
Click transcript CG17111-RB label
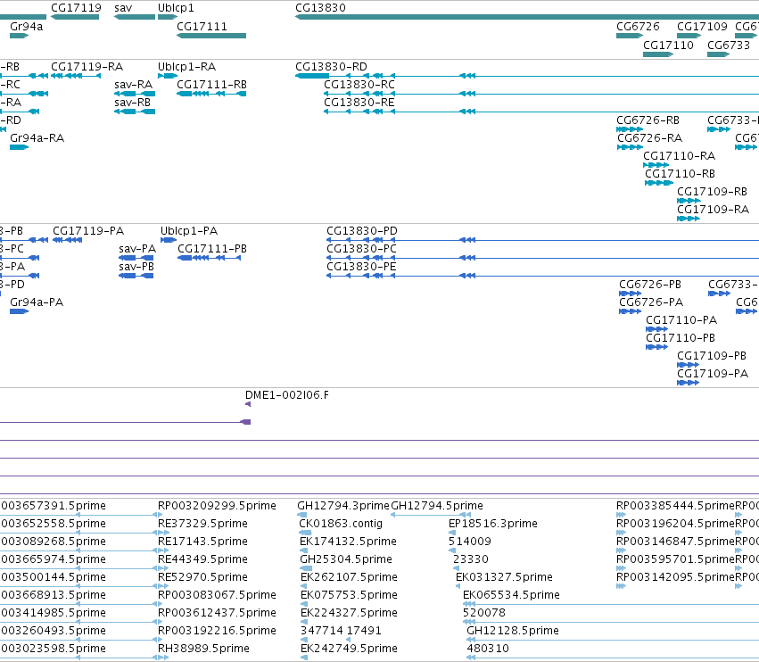click(x=211, y=84)
